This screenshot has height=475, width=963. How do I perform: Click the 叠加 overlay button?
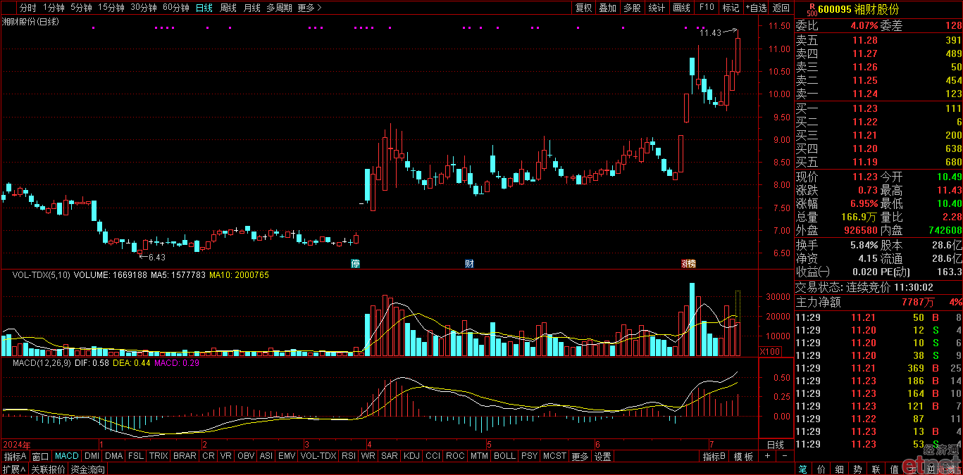[608, 8]
